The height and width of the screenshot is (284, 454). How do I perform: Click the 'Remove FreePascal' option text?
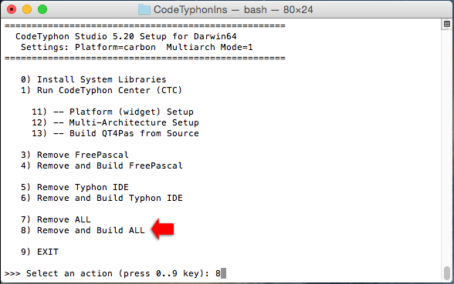click(83, 155)
